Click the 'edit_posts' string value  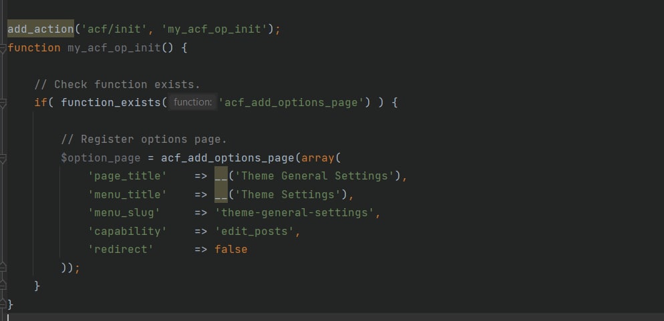tap(255, 231)
